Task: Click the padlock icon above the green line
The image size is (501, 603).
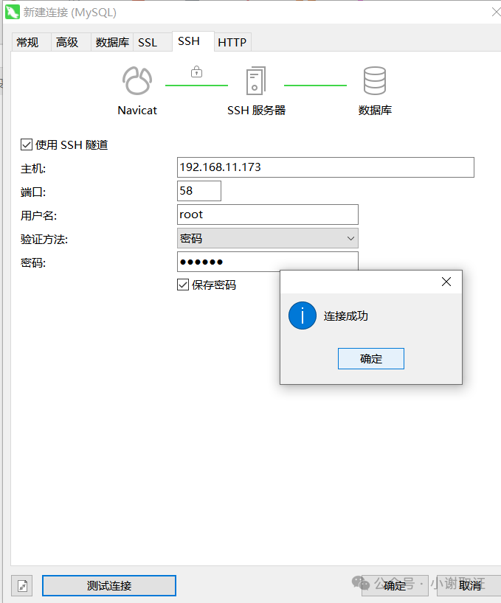Action: pos(196,72)
